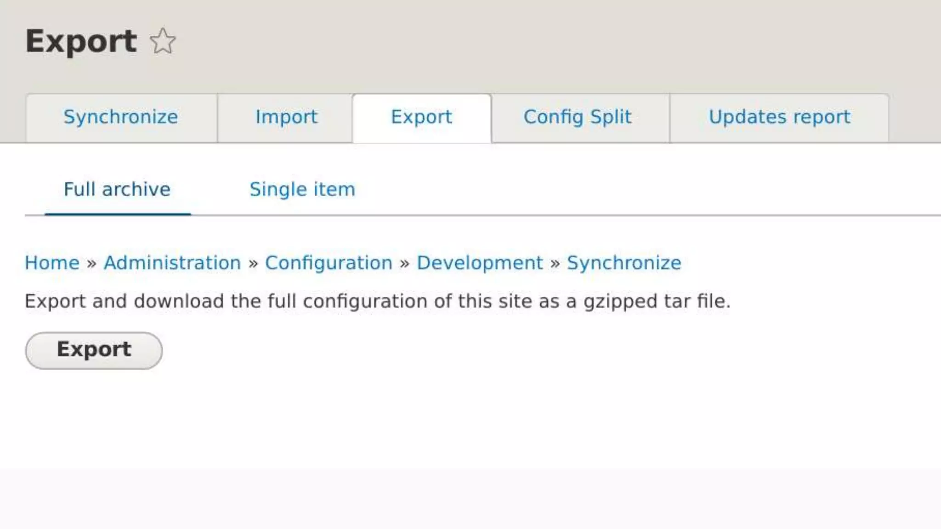Click the gzipped tar file description text

(377, 301)
